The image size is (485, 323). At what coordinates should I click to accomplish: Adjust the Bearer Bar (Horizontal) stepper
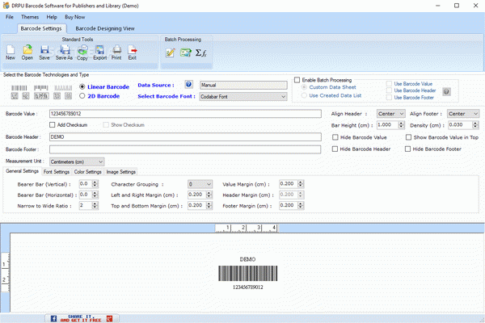pyautogui.click(x=95, y=195)
